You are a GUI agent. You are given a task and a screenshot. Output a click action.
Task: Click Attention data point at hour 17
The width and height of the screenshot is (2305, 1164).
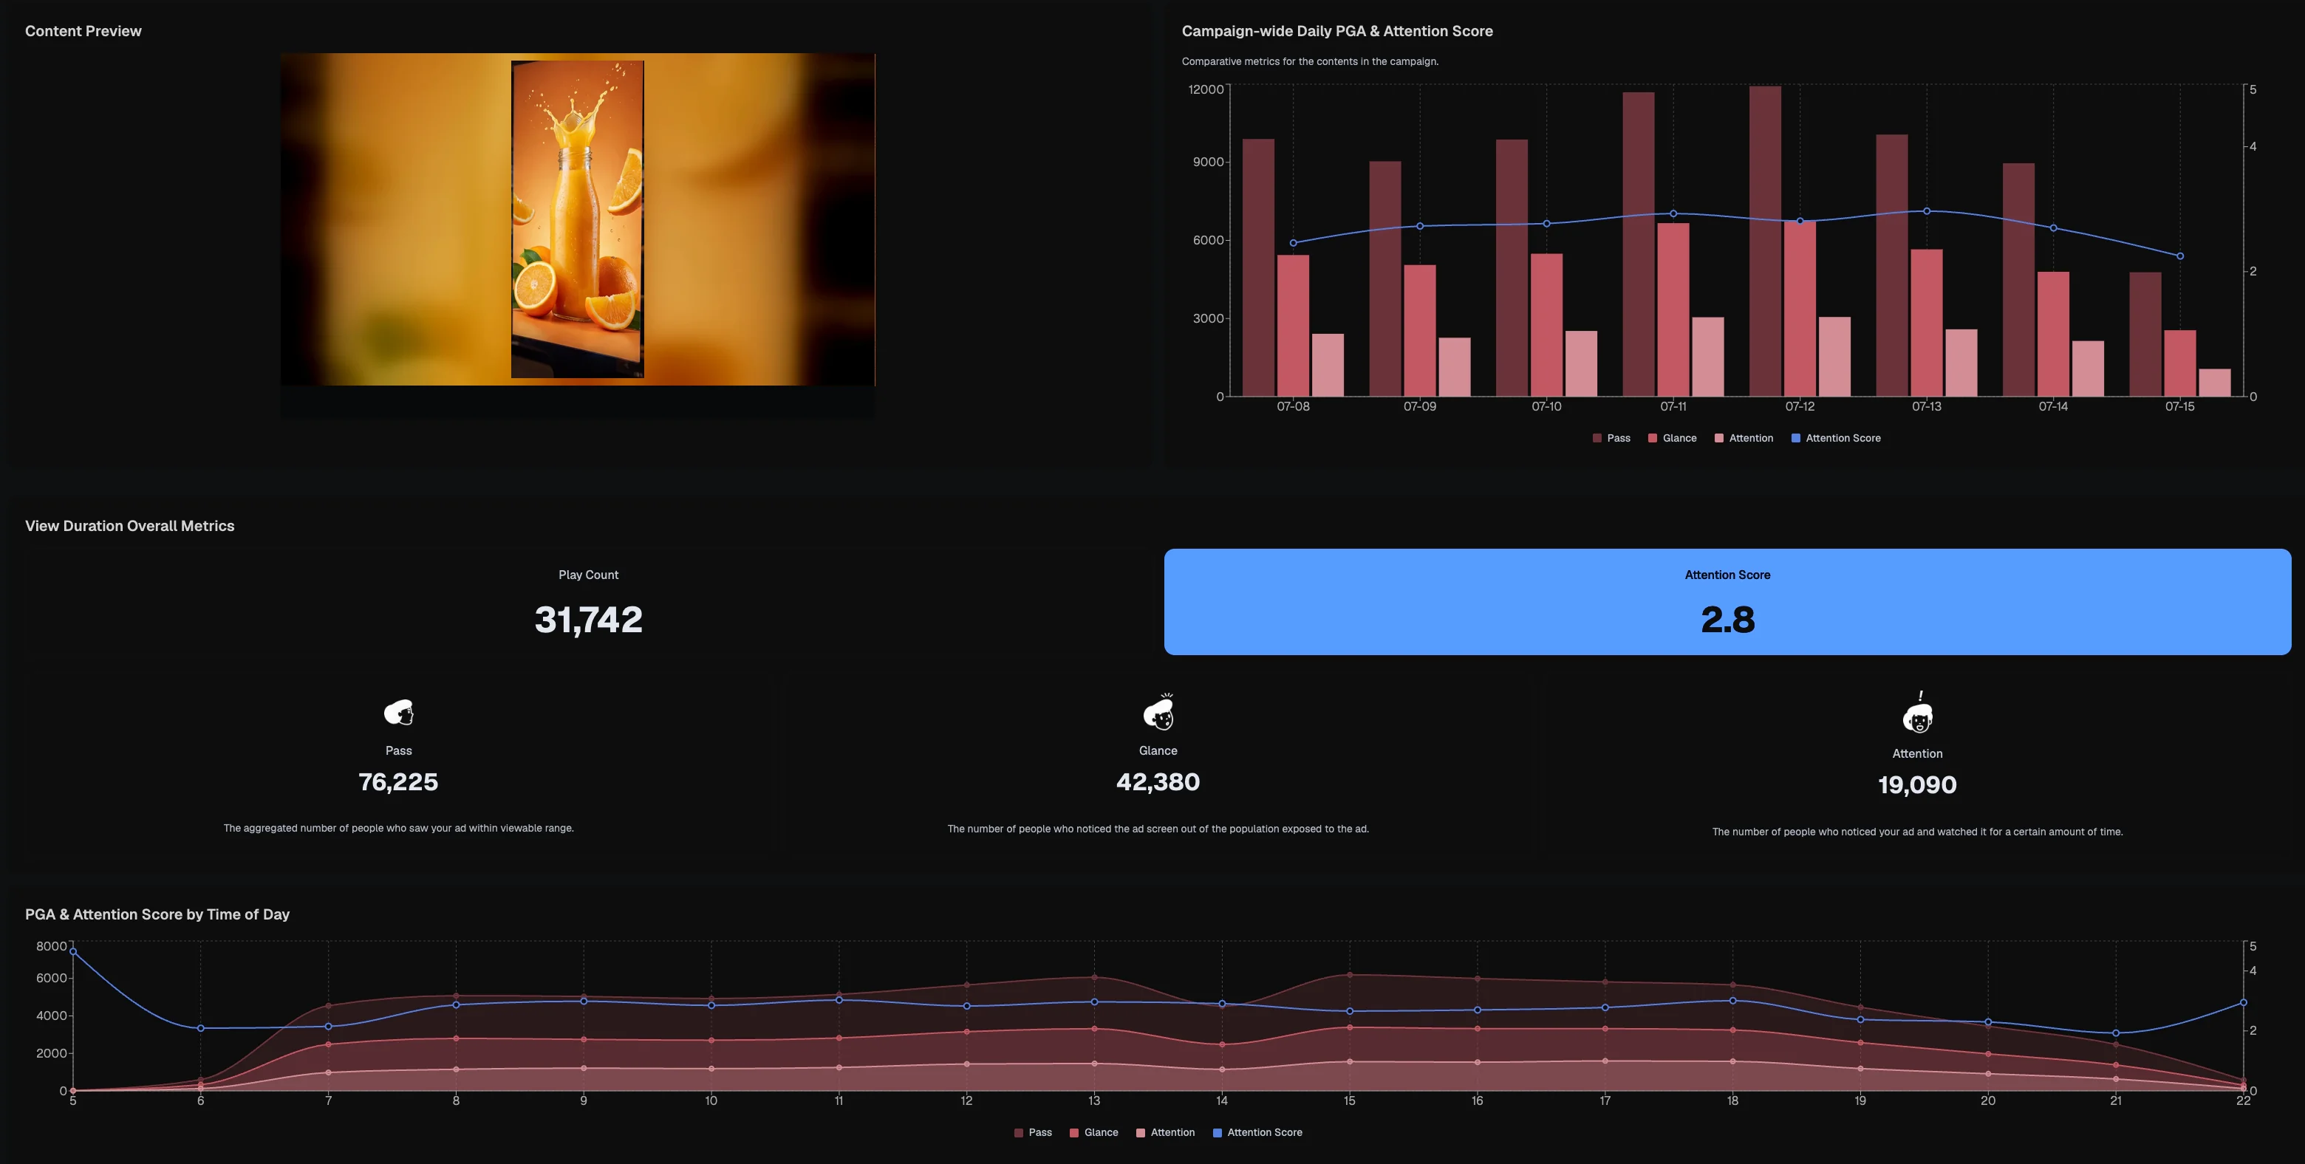tap(1605, 1061)
